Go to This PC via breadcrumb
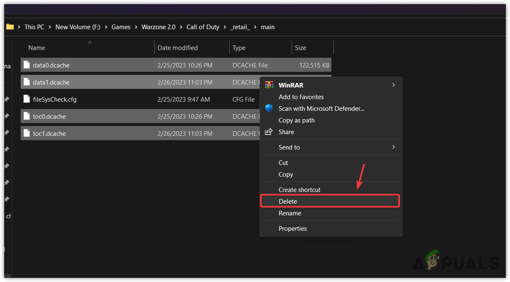510x282 pixels. pos(34,27)
